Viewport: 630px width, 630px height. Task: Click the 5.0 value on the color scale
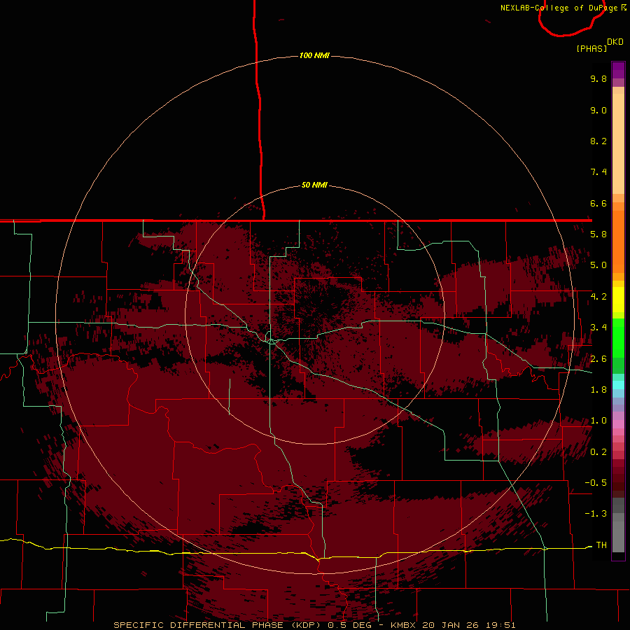[598, 265]
